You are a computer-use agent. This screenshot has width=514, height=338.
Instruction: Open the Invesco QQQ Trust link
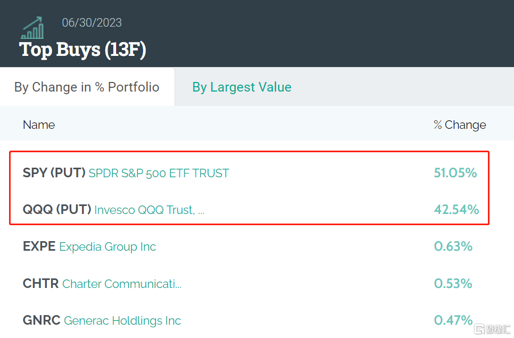(149, 210)
